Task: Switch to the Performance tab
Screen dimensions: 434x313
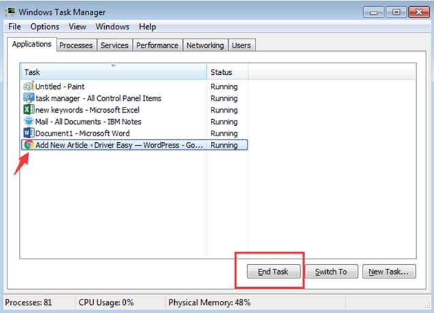Action: [x=157, y=46]
